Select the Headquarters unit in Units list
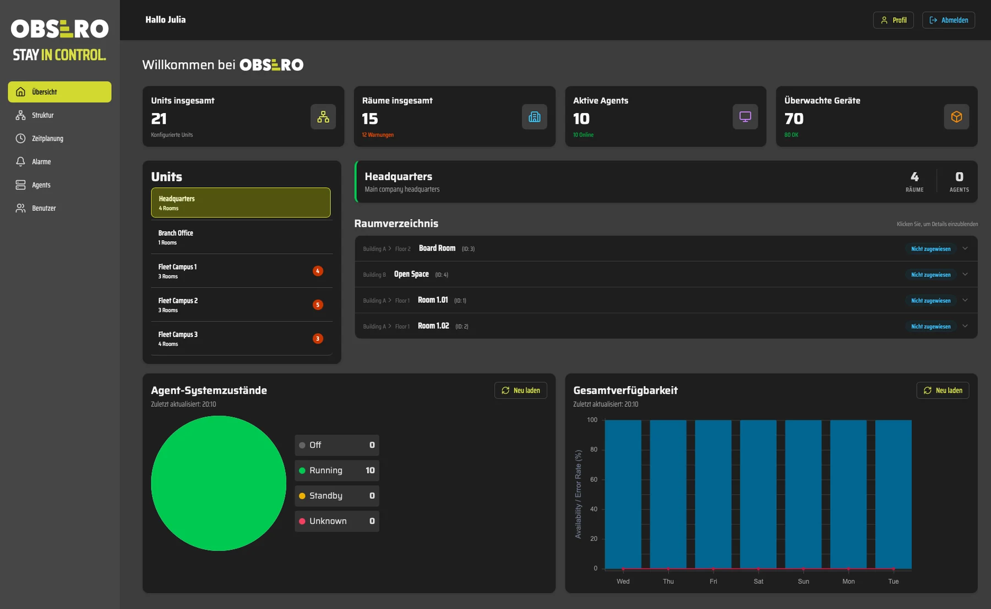Screen dimensions: 991x609 pos(241,203)
